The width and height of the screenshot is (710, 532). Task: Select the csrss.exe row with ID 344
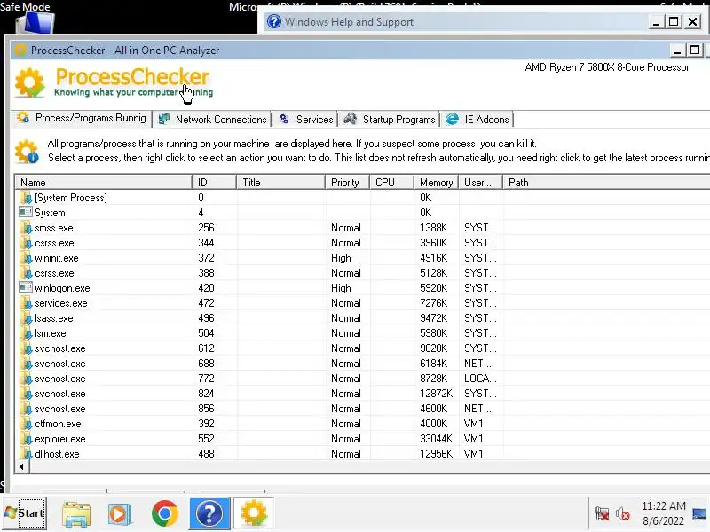click(362, 243)
